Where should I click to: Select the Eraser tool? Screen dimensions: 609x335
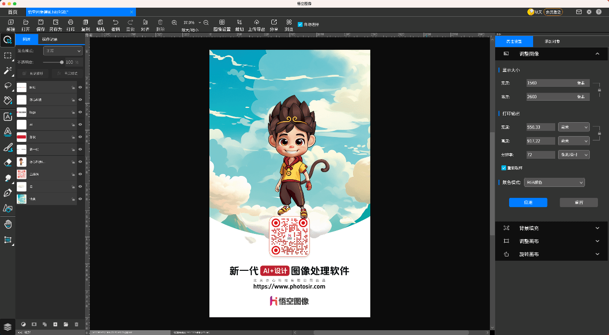point(7,162)
